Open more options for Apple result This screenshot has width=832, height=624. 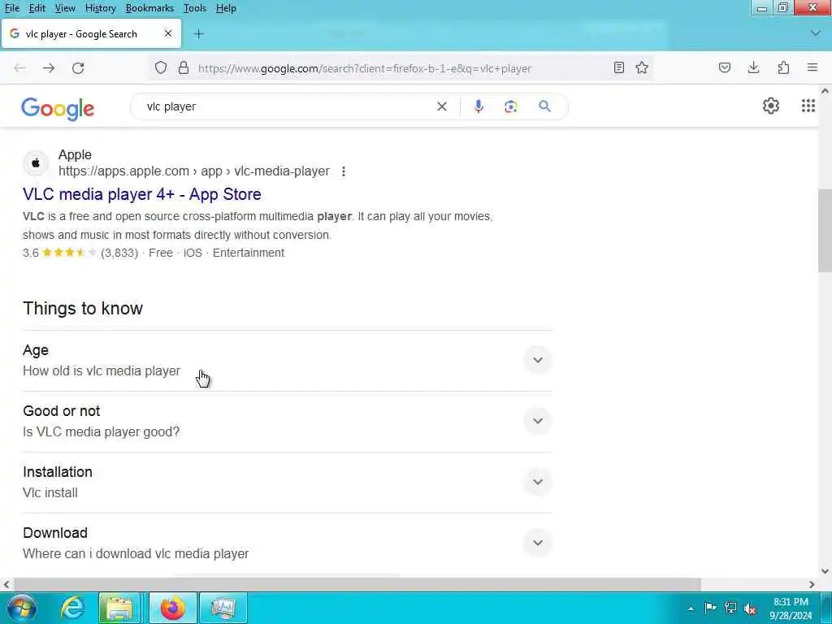pos(344,171)
